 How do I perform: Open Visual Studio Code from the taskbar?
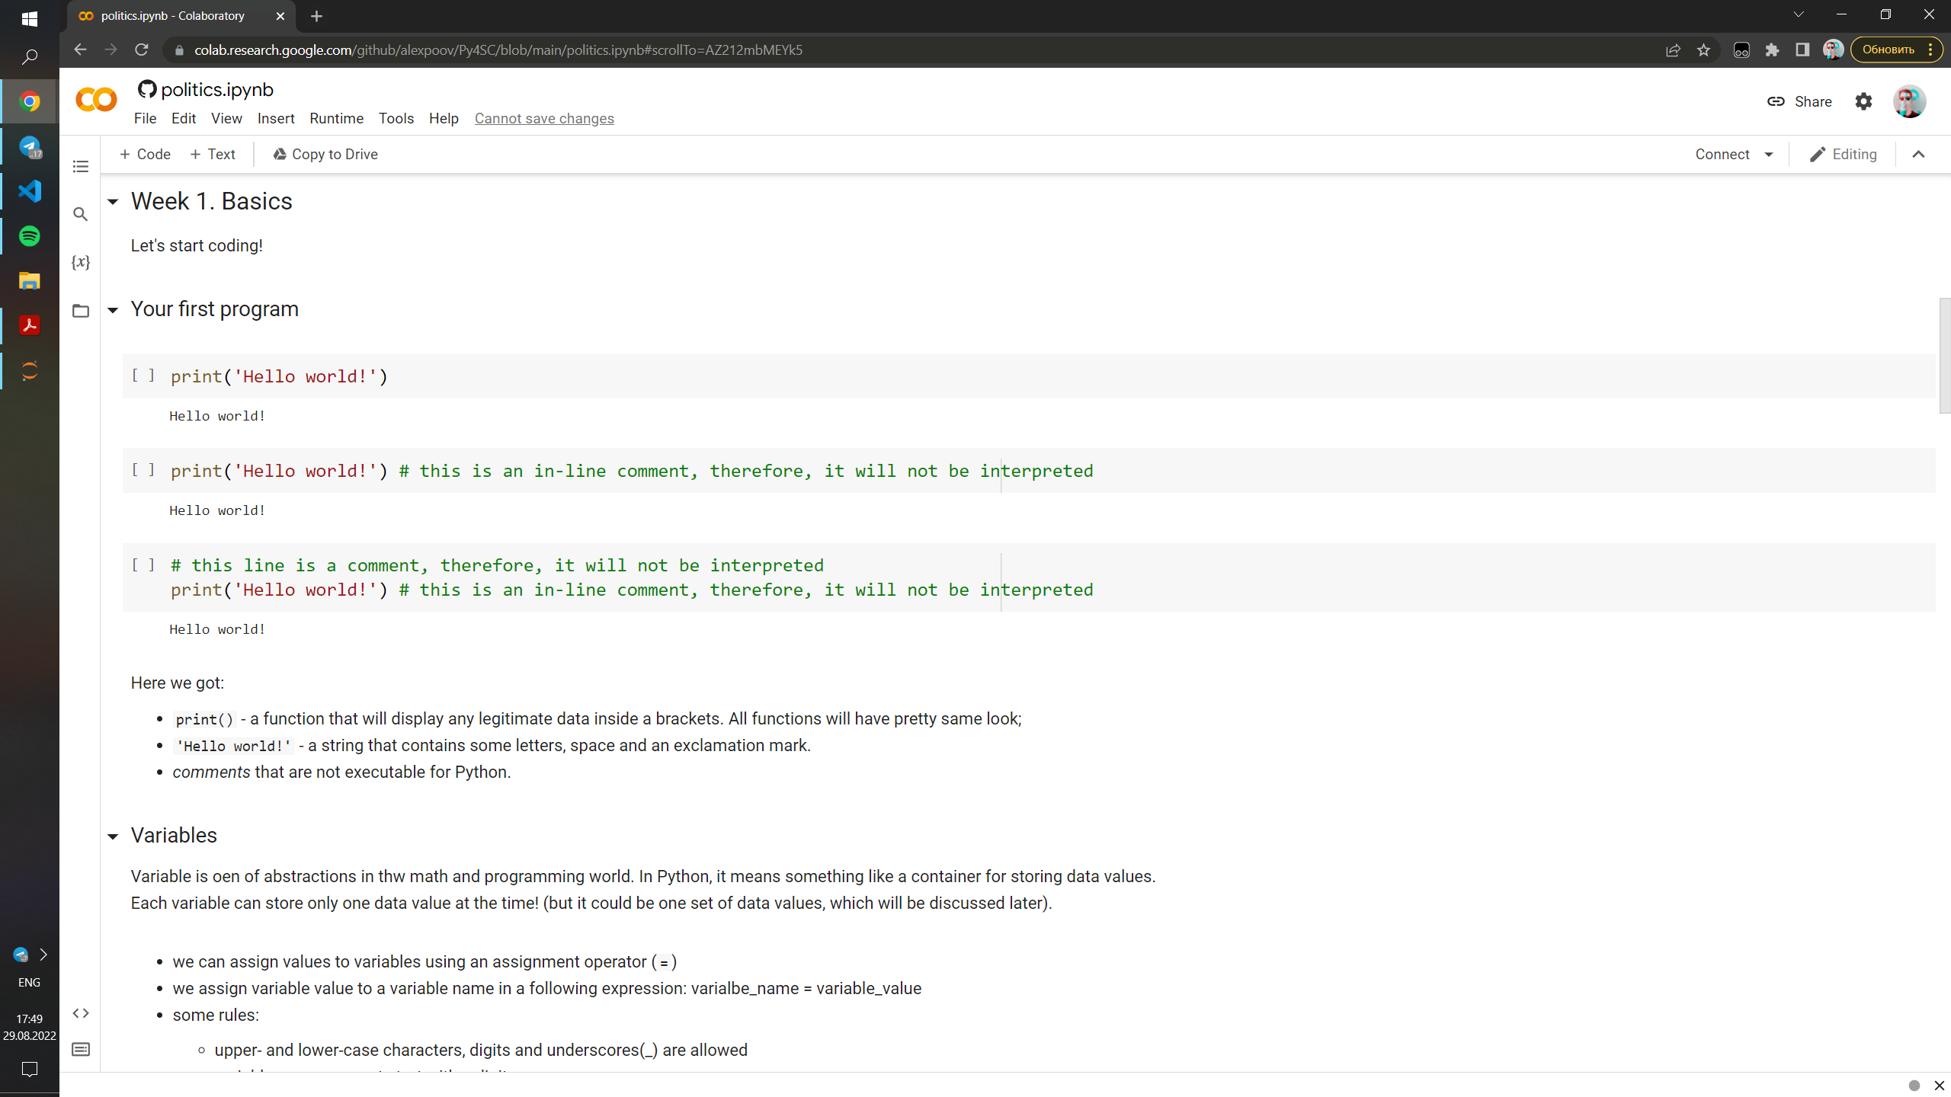[x=30, y=191]
